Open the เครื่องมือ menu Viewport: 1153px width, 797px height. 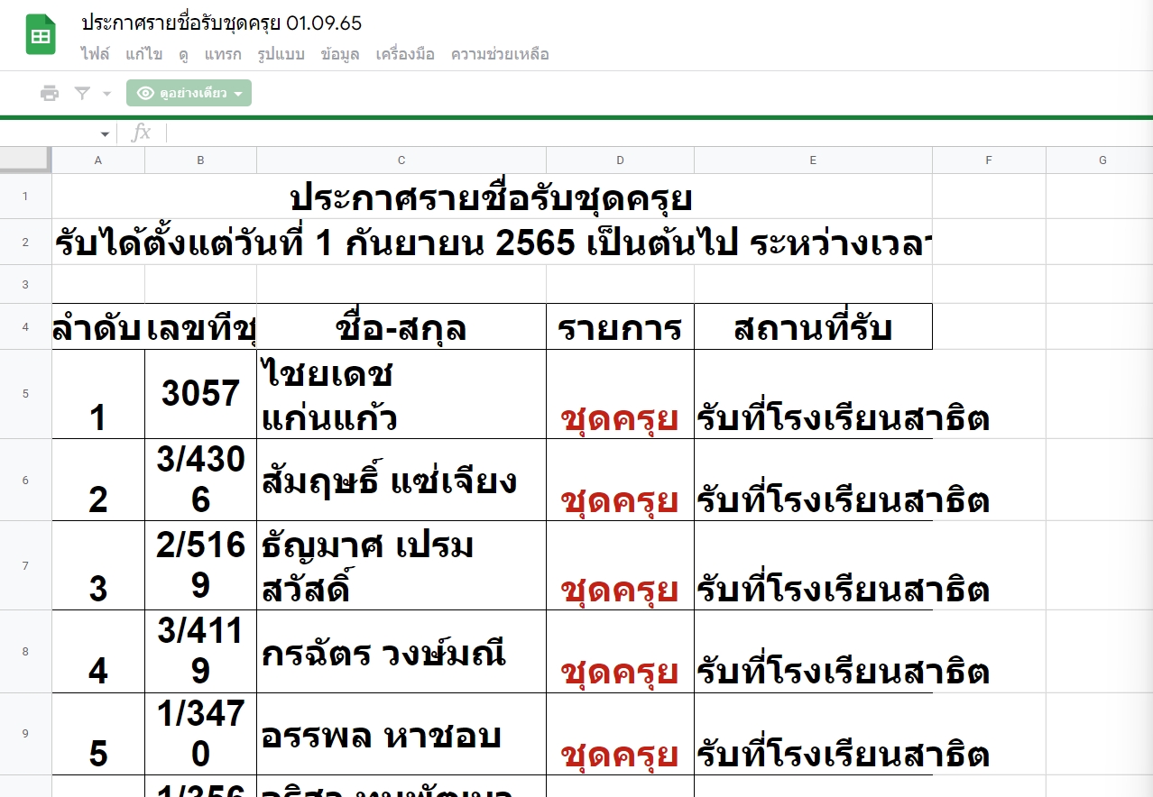405,54
